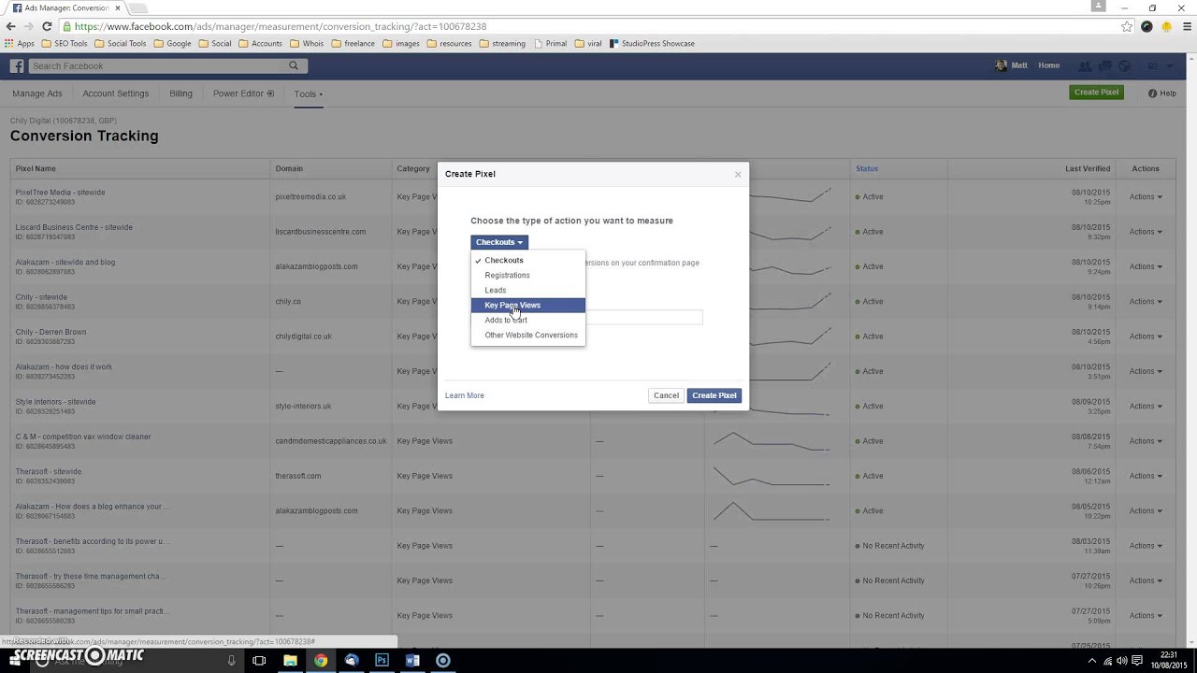The image size is (1197, 673).
Task: Open Actions dropdown for Style Interiors row
Action: coord(1146,407)
